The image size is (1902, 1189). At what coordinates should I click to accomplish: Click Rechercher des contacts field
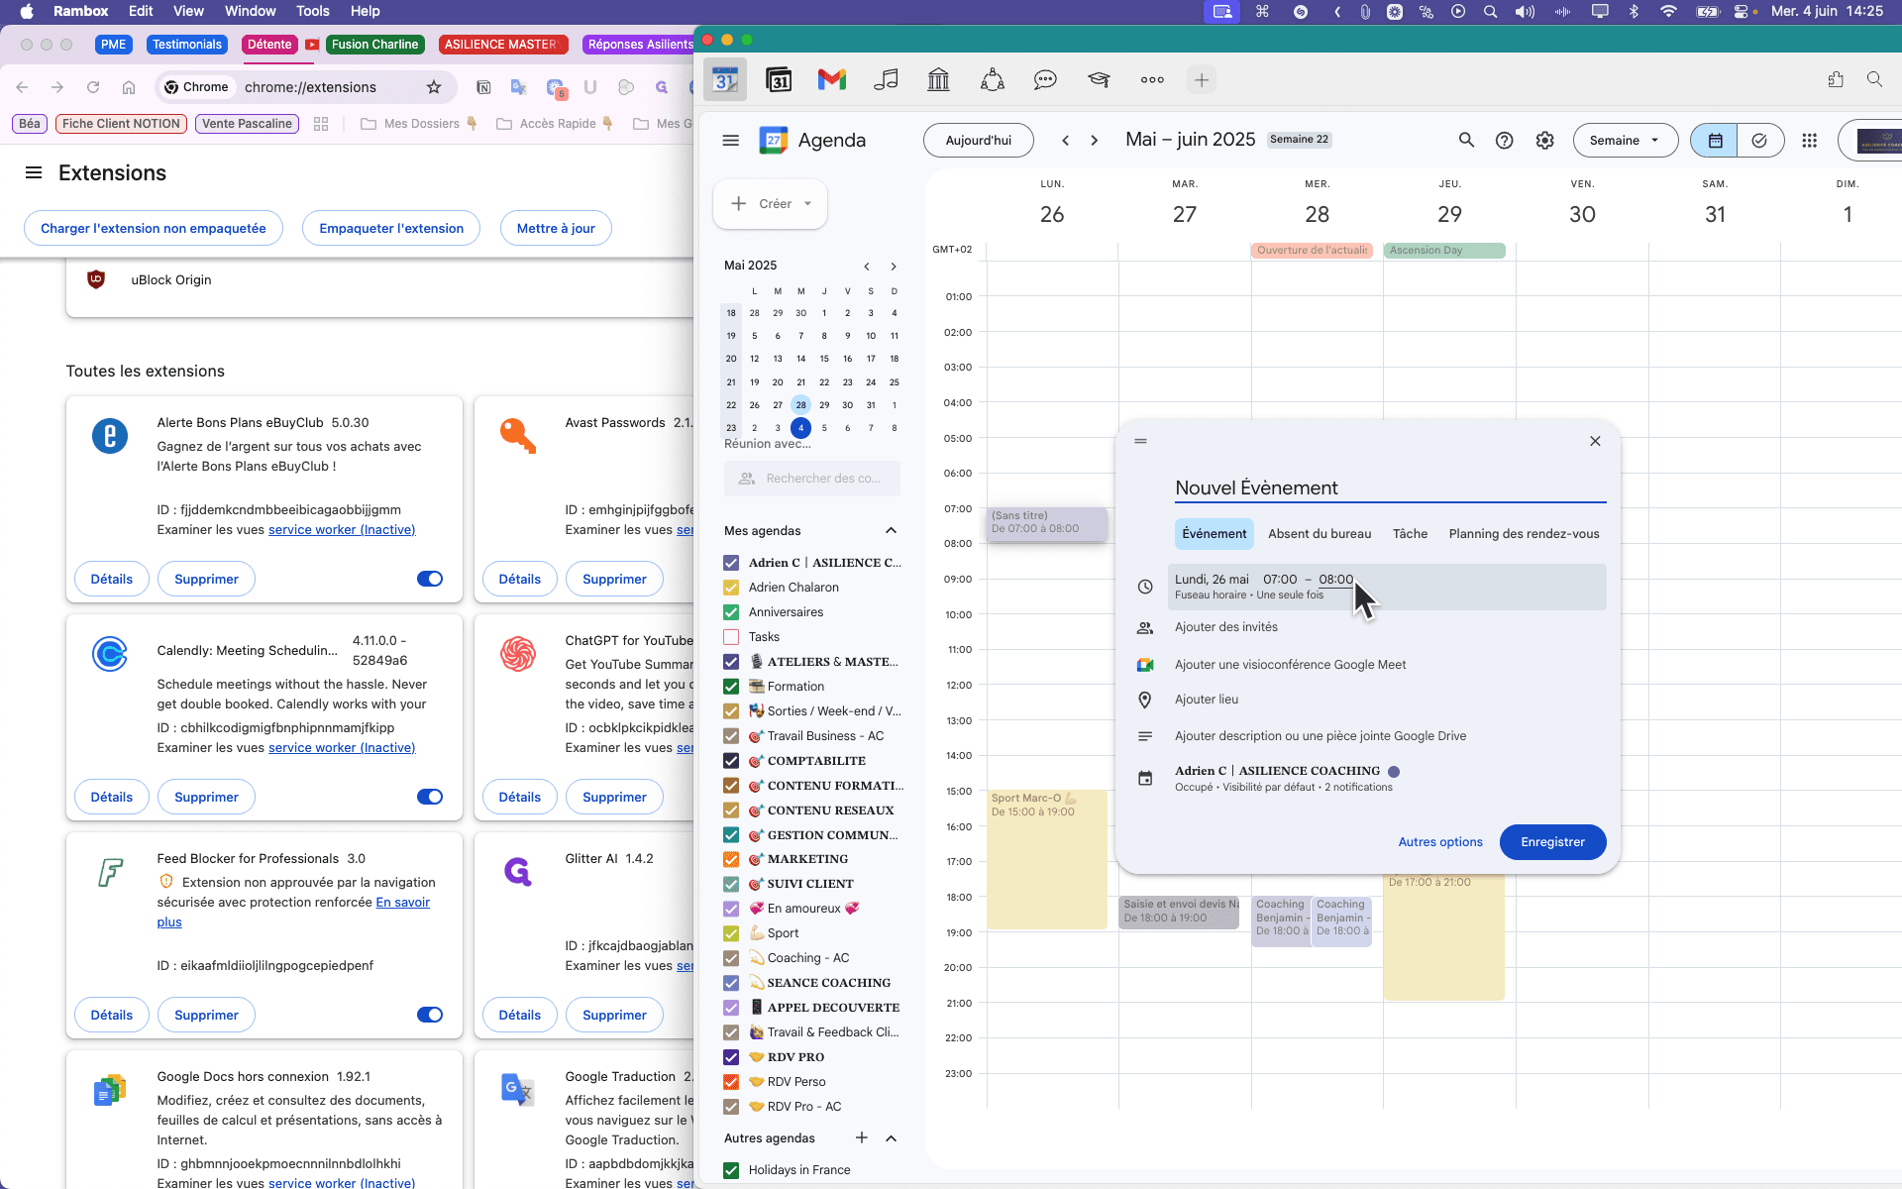click(x=812, y=479)
